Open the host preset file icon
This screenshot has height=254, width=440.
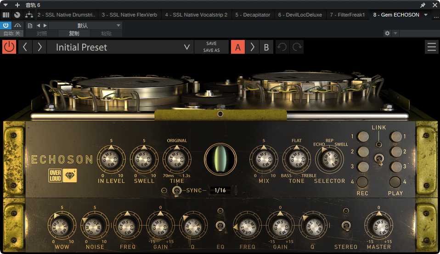coord(30,26)
